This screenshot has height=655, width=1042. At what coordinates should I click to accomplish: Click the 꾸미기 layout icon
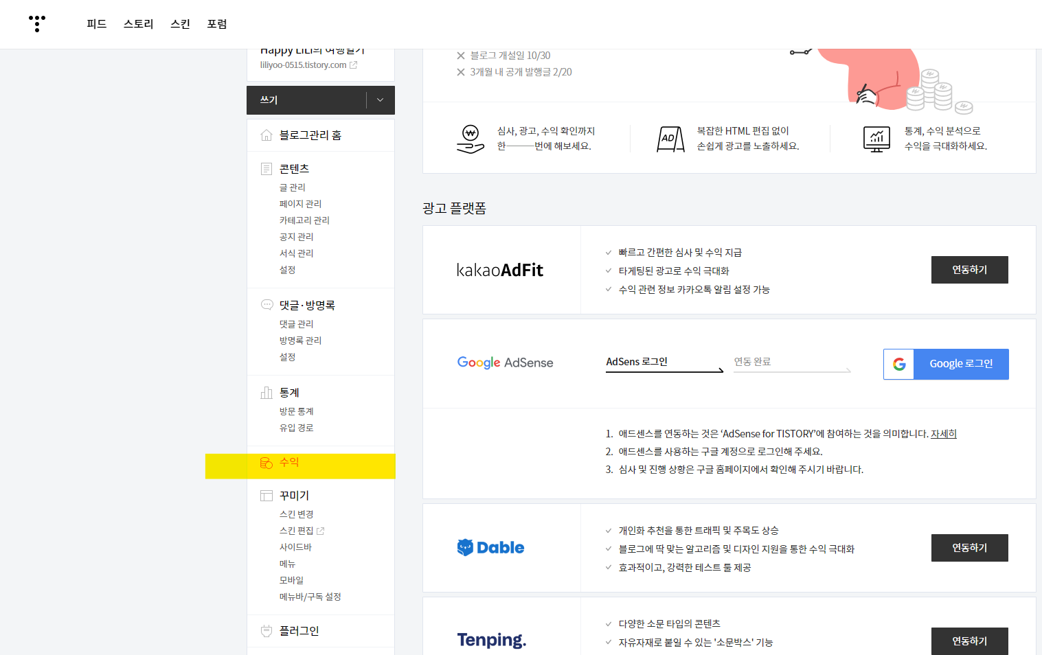(x=267, y=496)
